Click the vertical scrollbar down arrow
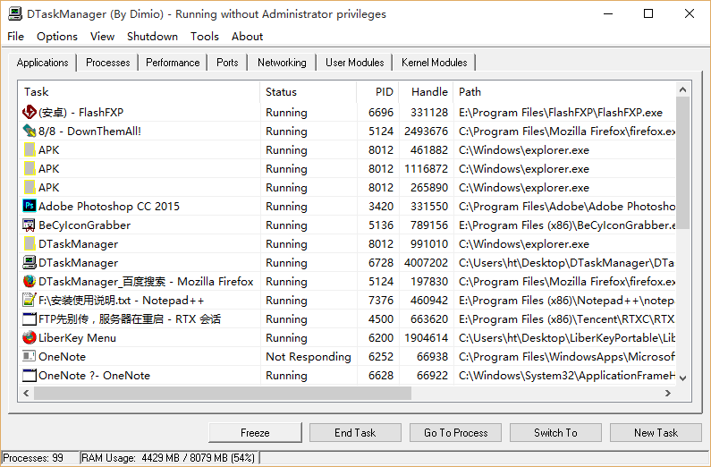This screenshot has height=467, width=711. [x=683, y=378]
